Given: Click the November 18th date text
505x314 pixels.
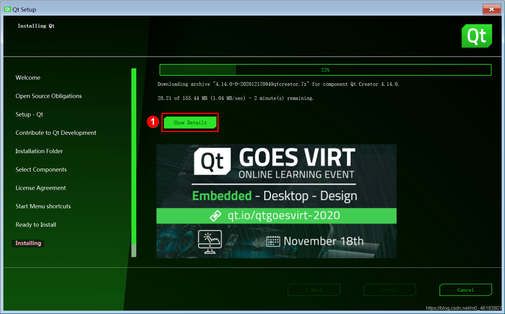Looking at the screenshot, I should 323,241.
